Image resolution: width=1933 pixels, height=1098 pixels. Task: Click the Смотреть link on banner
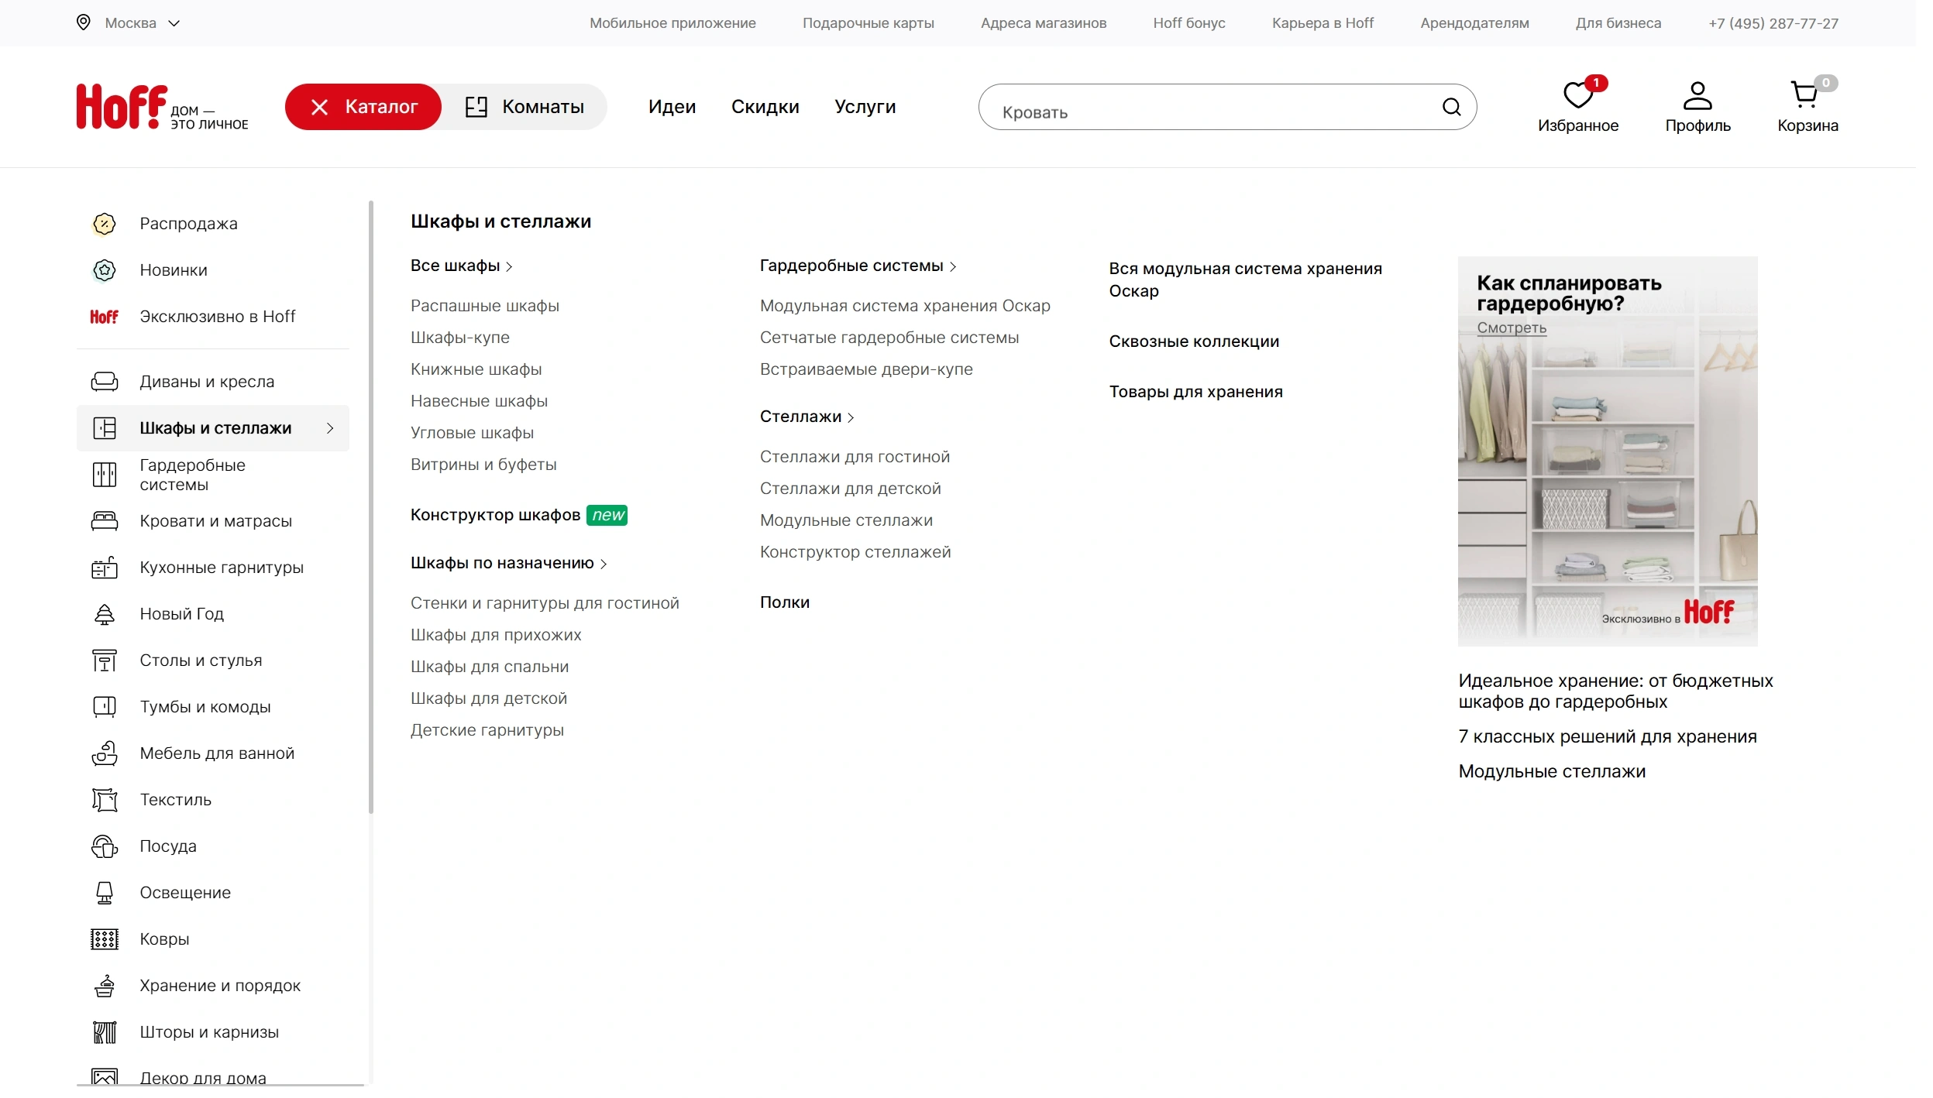(x=1511, y=328)
